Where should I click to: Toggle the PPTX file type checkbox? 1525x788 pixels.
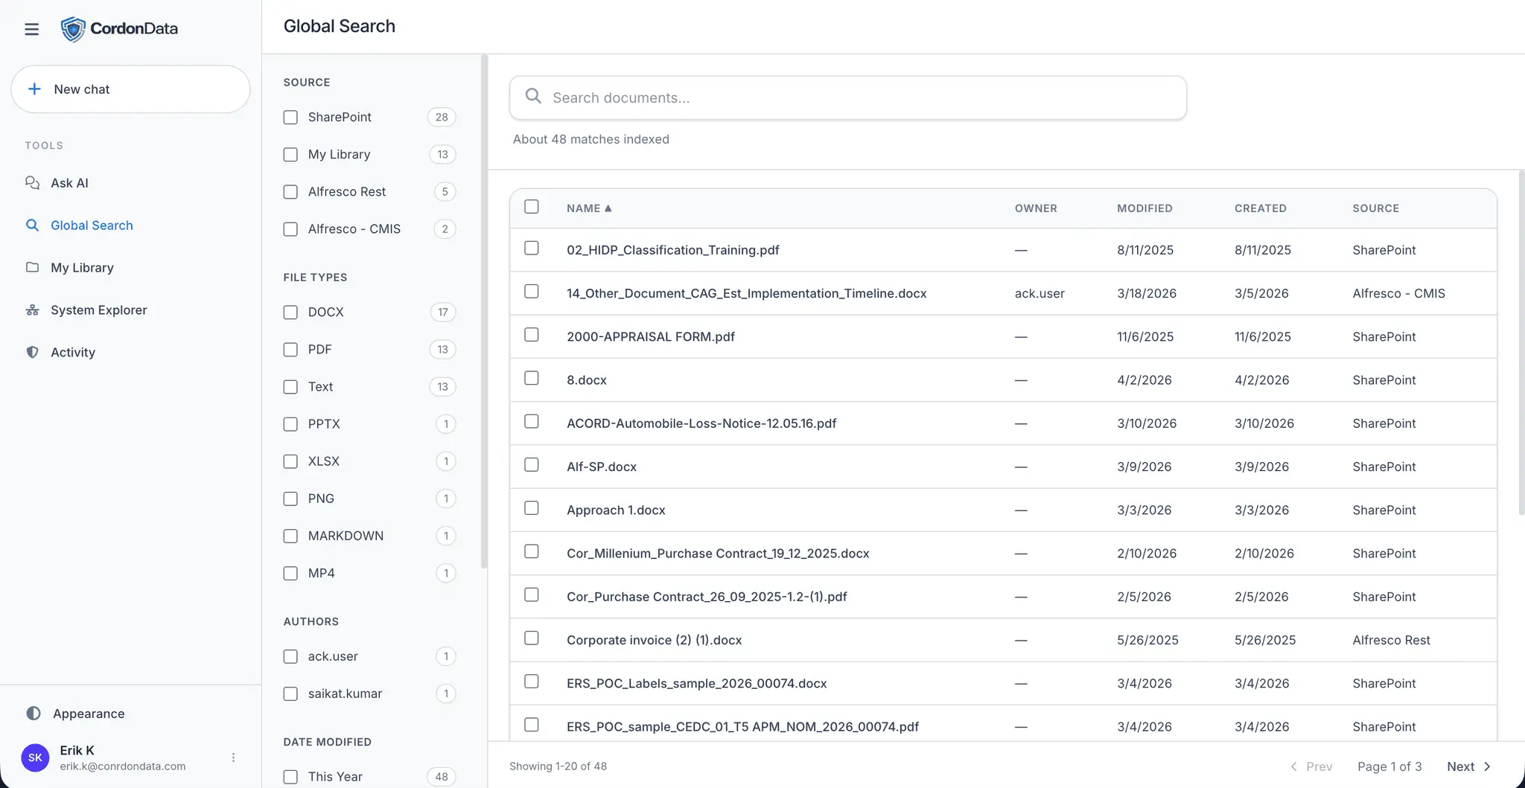[x=290, y=424]
